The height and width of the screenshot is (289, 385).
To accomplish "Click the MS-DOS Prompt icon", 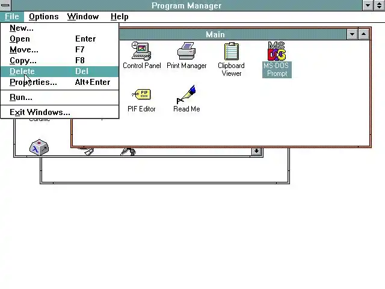I will [277, 59].
